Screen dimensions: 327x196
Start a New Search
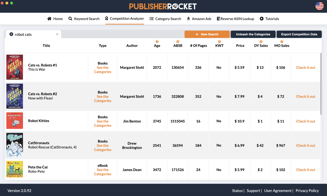[x=207, y=34]
